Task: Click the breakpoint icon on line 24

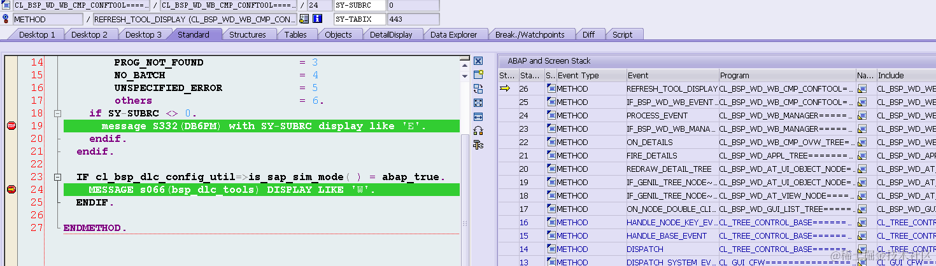Action: click(11, 189)
